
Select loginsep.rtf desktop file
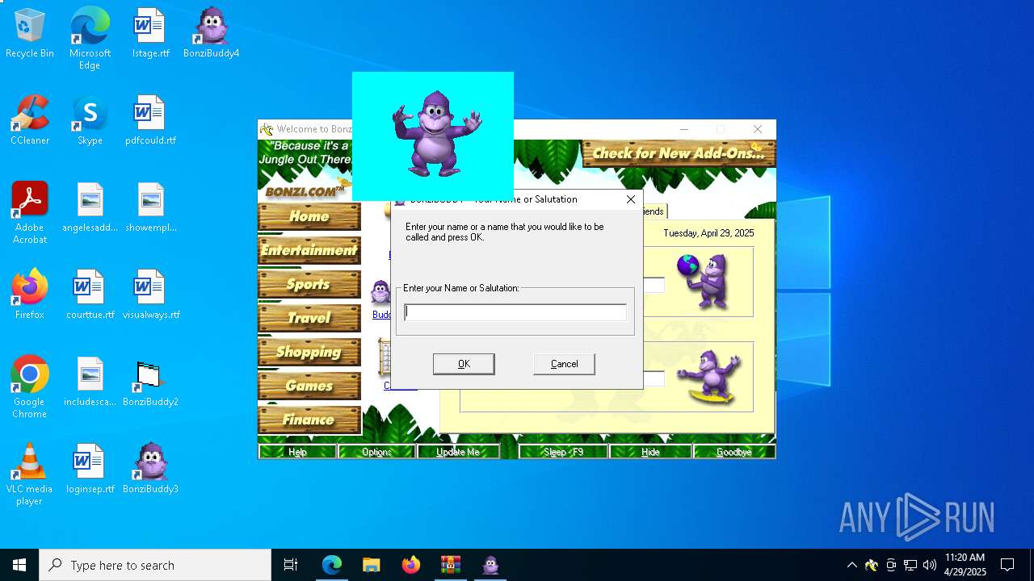click(90, 470)
